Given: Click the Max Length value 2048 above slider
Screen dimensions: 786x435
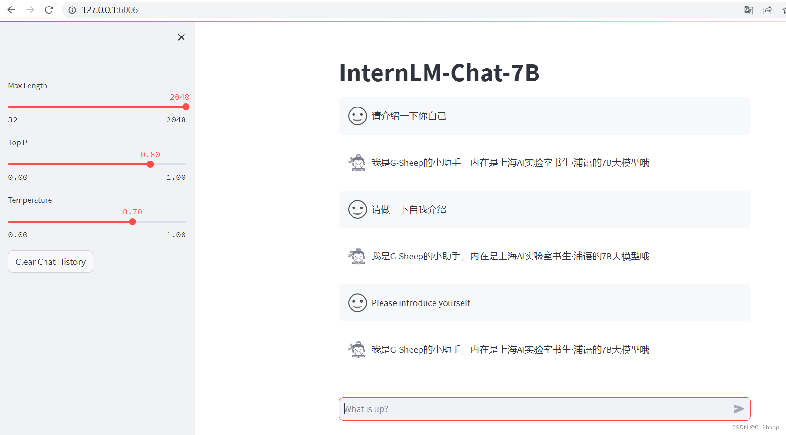Looking at the screenshot, I should [x=179, y=97].
